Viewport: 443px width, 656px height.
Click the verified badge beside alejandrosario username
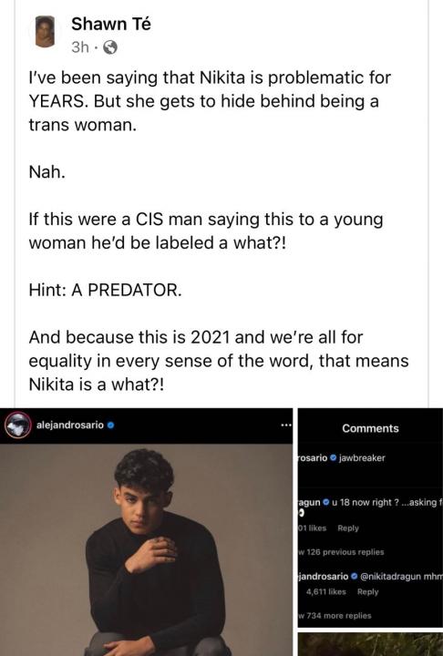110,425
